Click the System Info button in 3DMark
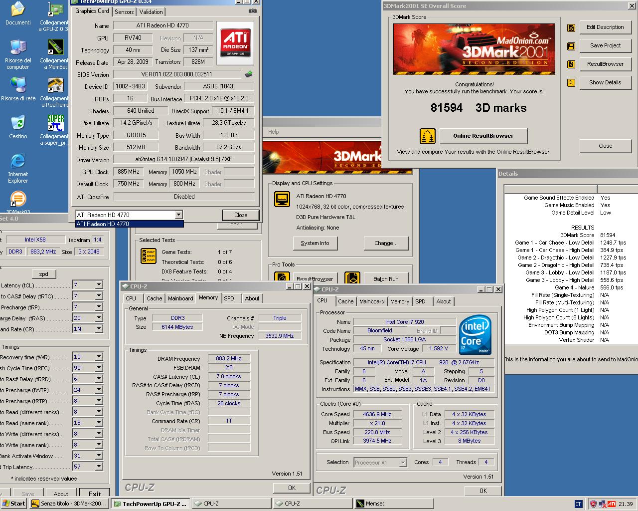638x511 pixels. point(315,243)
